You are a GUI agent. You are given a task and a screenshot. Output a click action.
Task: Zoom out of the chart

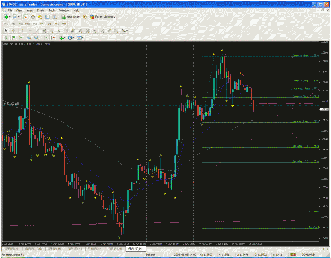coord(37,38)
